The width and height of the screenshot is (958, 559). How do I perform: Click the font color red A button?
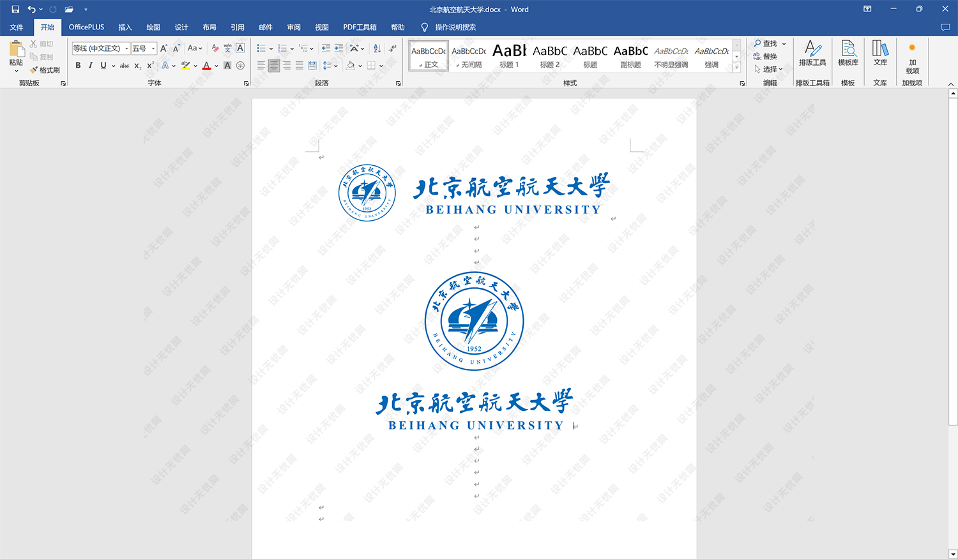(206, 66)
